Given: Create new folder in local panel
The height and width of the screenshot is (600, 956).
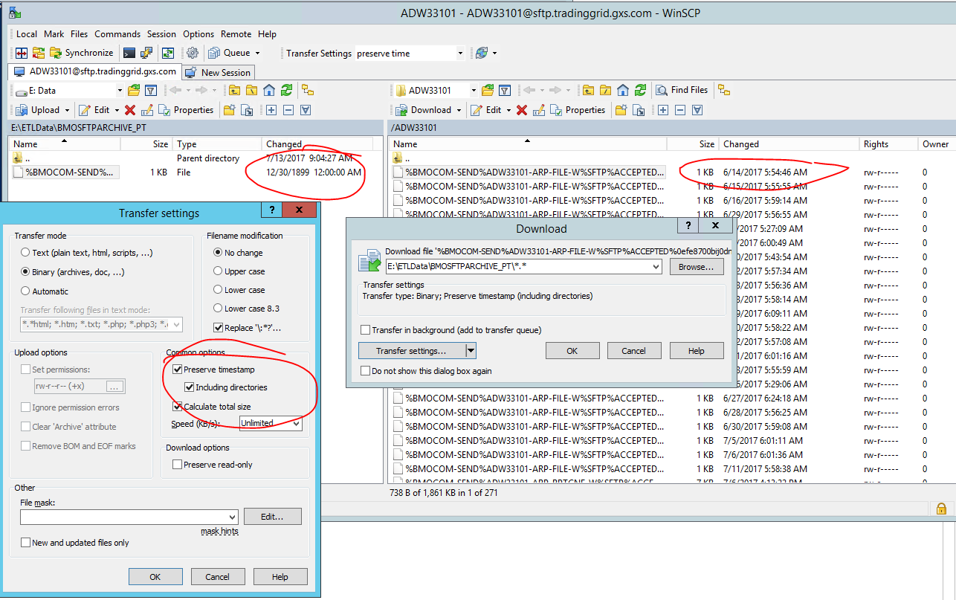Looking at the screenshot, I should [x=229, y=110].
